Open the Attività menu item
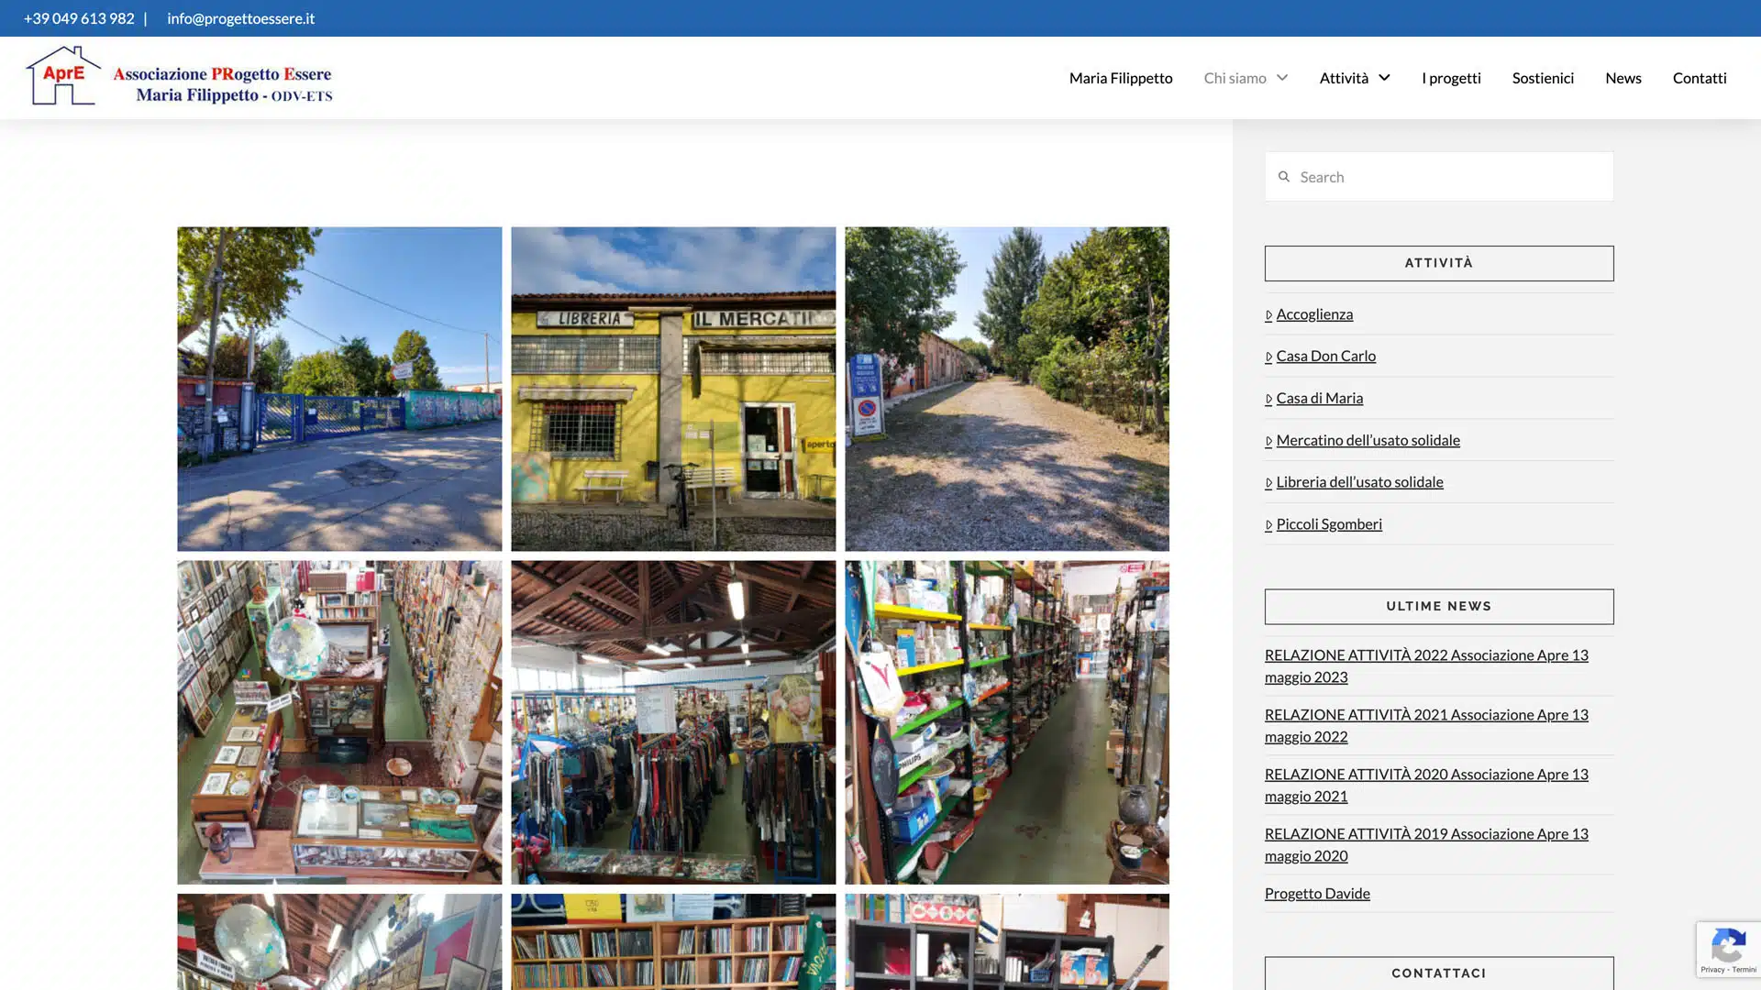The height and width of the screenshot is (990, 1761). click(1344, 78)
